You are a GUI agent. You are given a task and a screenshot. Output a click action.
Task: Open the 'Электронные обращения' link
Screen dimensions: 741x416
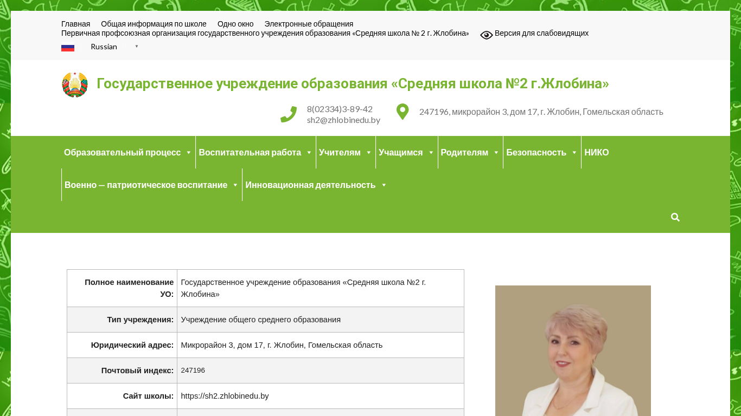click(x=309, y=24)
